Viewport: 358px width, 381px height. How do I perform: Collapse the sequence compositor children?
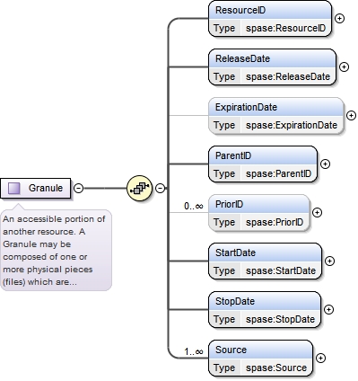(161, 188)
